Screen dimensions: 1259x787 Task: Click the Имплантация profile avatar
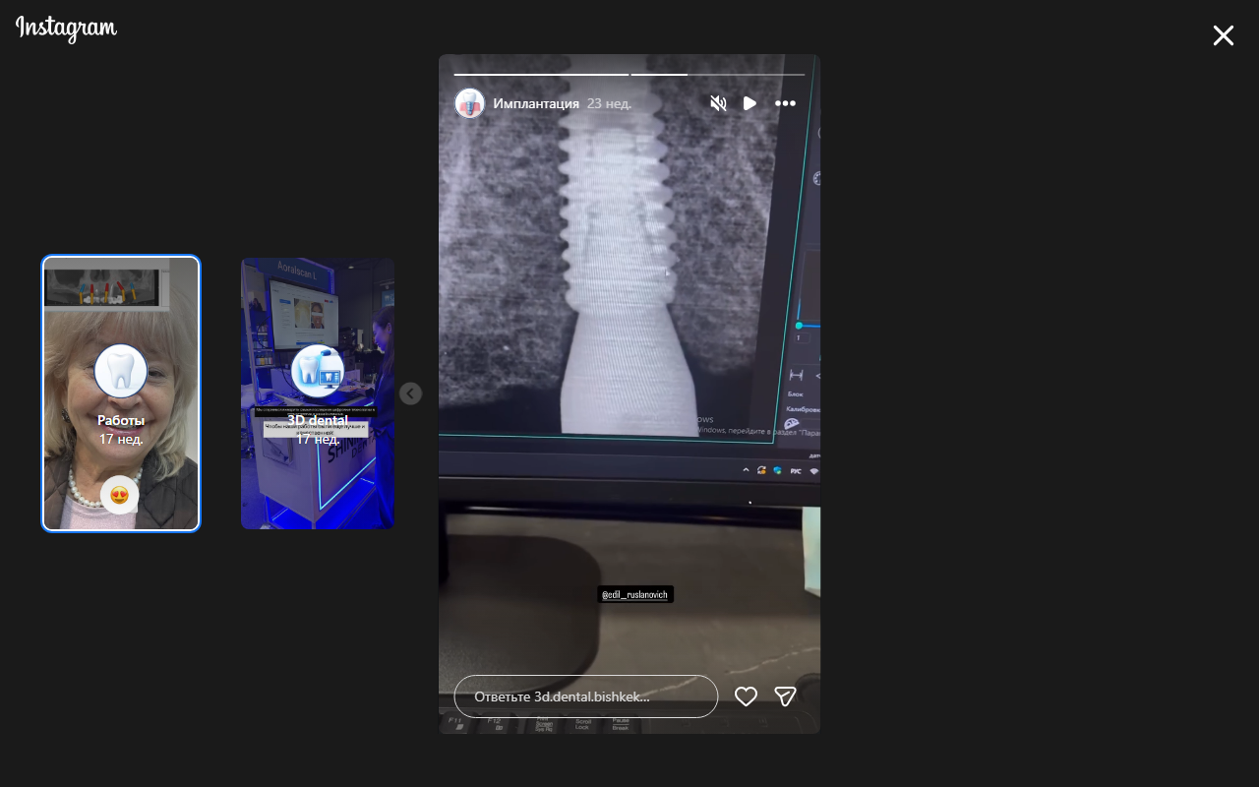[470, 102]
